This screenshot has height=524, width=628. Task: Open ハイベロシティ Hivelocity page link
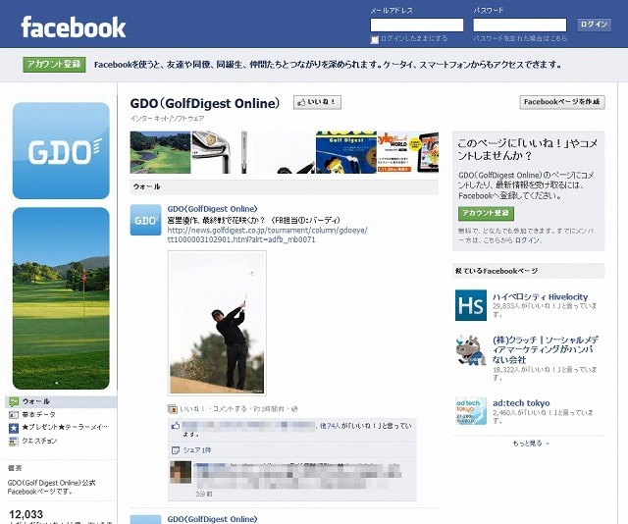[x=541, y=297]
